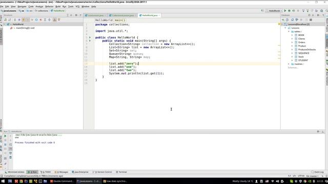Expand the routines folder

[x=289, y=64]
